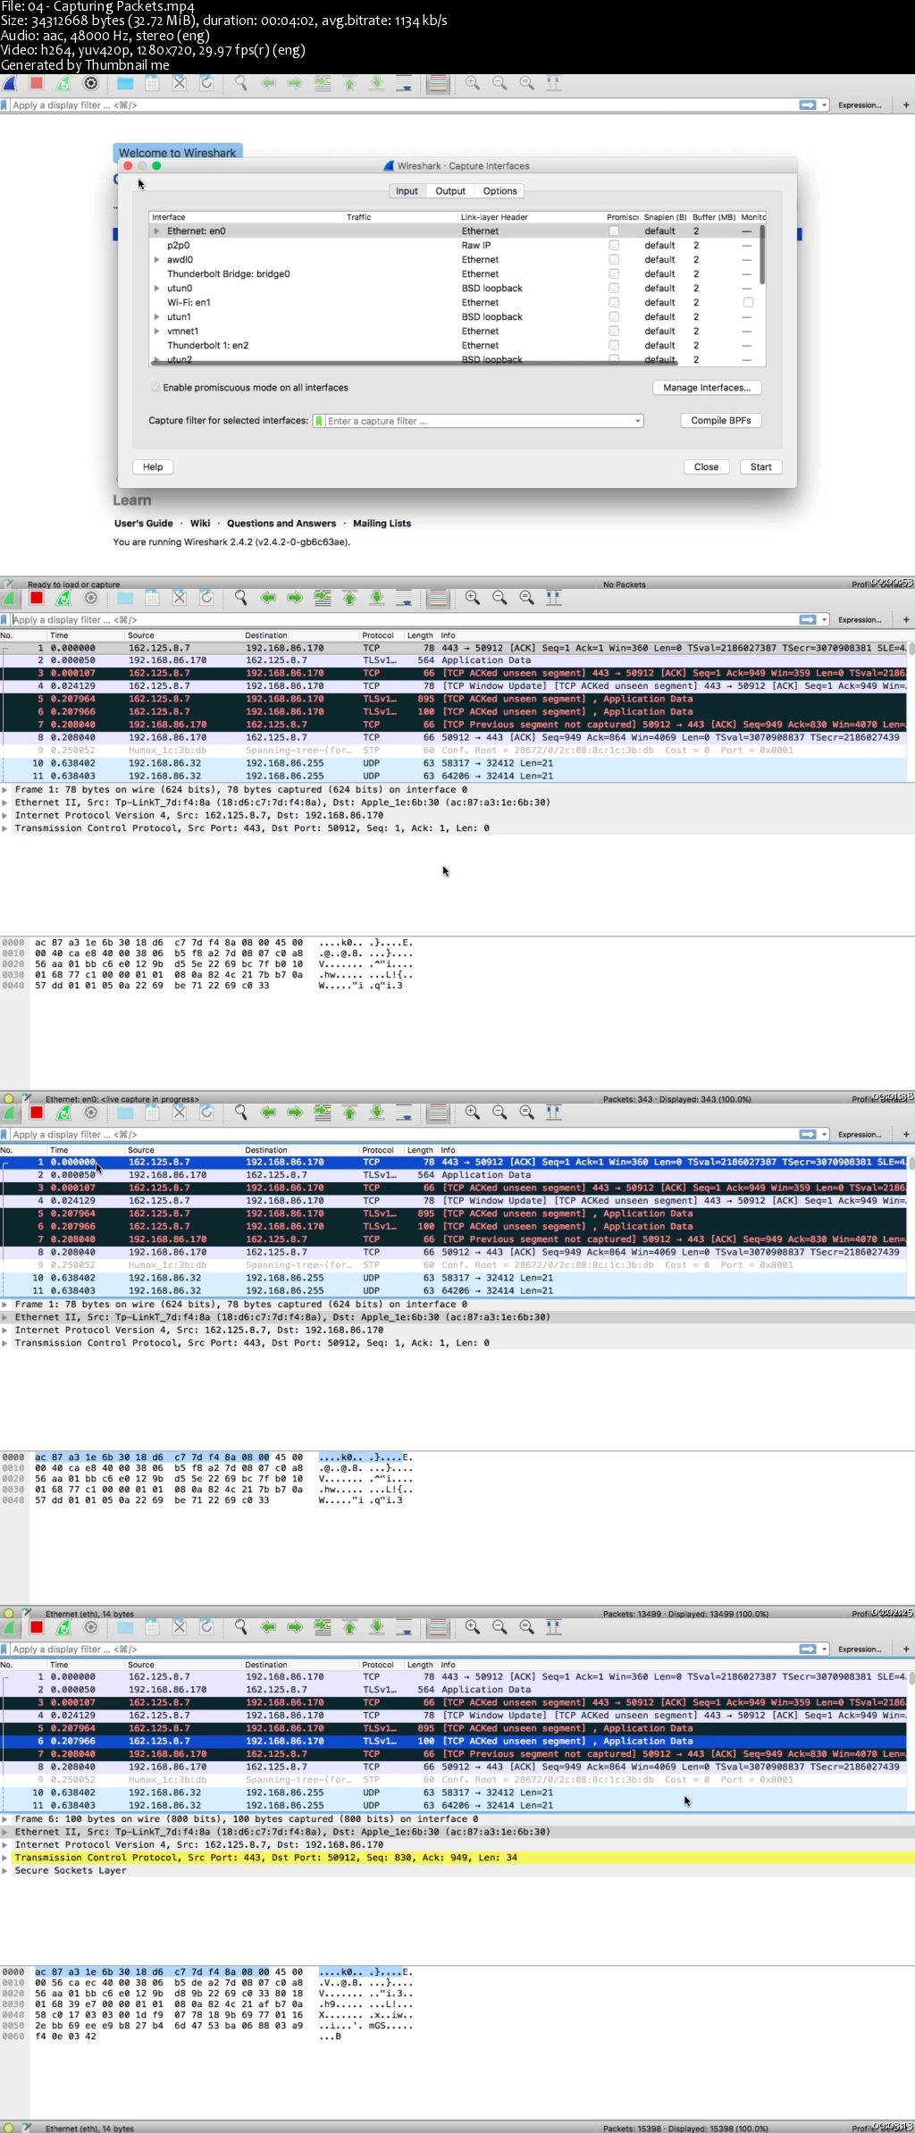
Task: Click Start button in Capture Interfaces dialog
Action: coord(761,467)
